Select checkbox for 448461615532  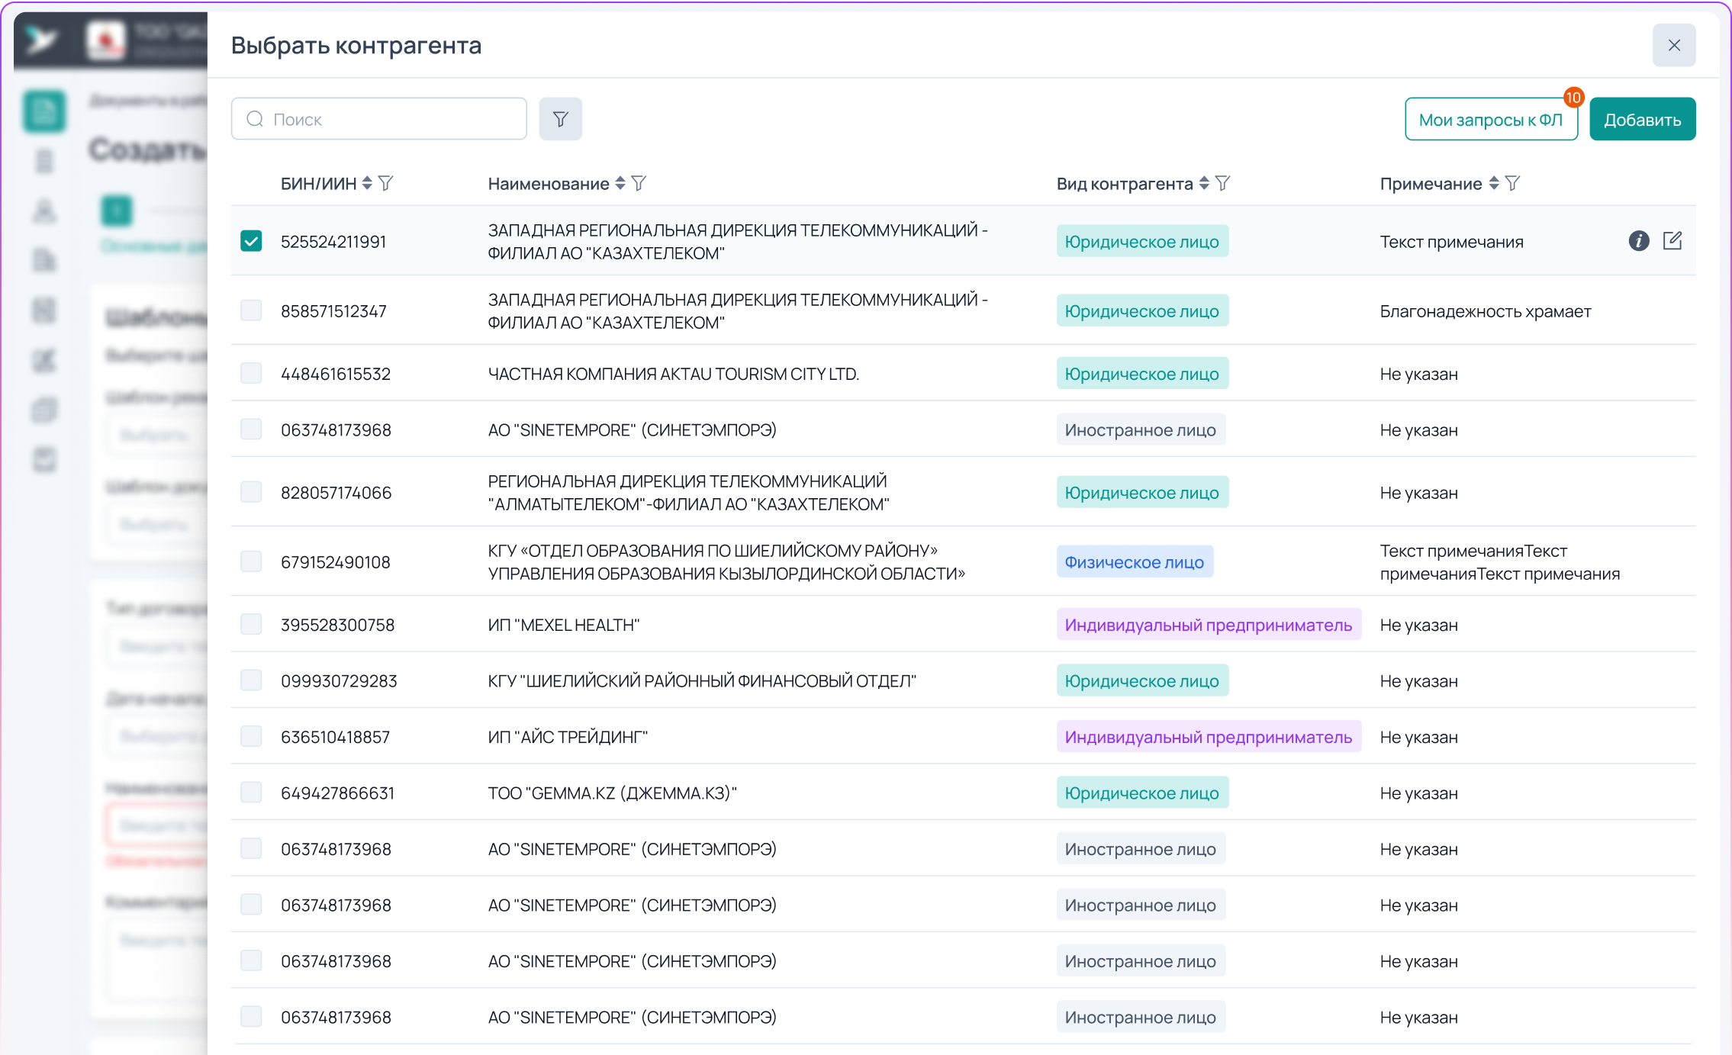point(251,373)
